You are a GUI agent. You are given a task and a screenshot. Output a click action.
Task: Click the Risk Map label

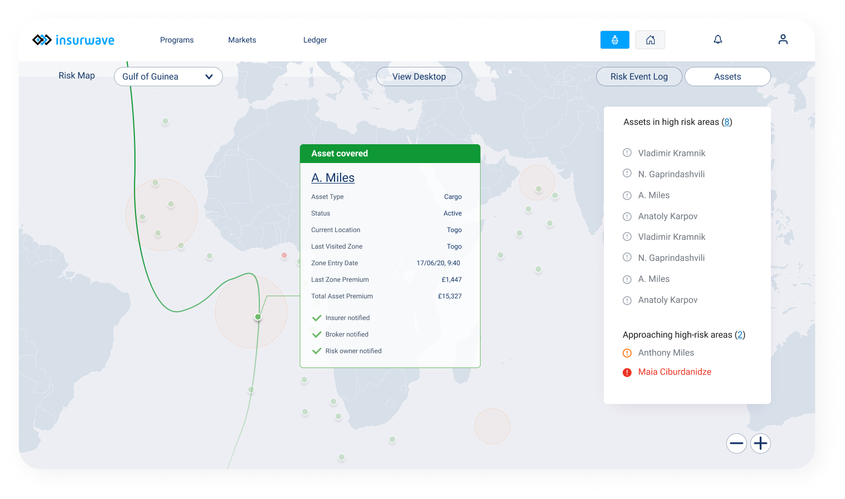77,76
